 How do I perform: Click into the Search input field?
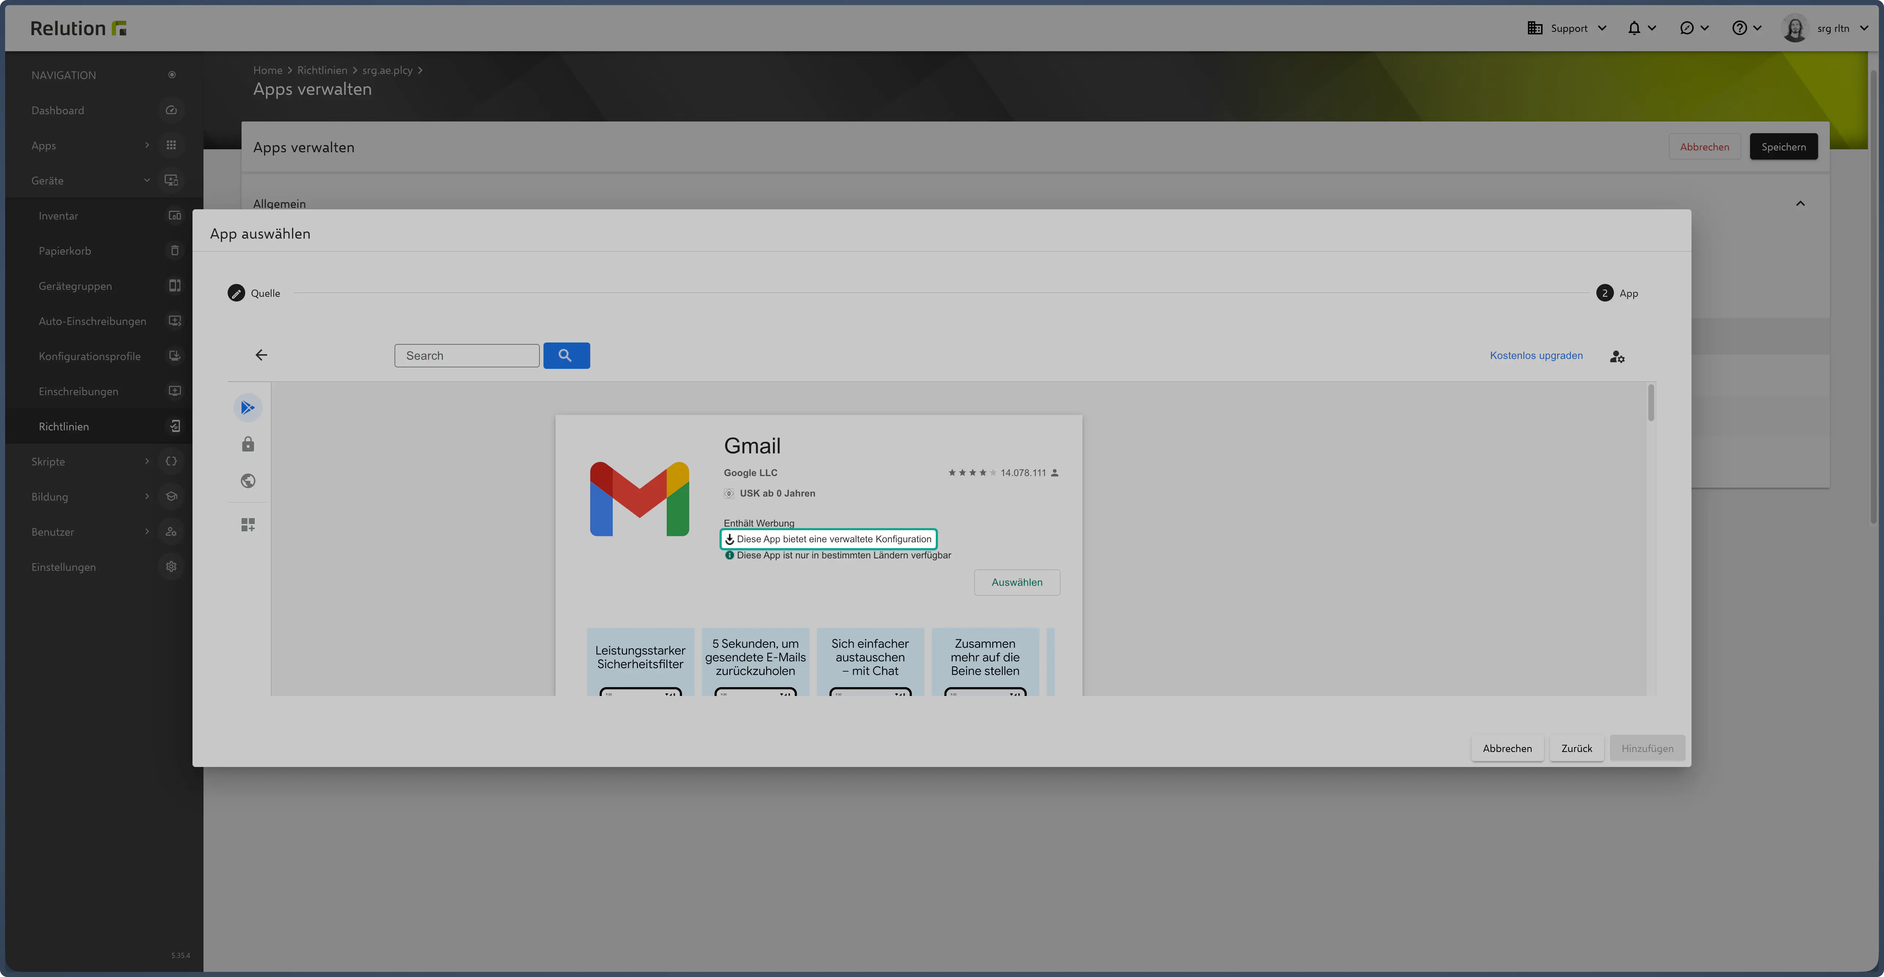tap(467, 355)
